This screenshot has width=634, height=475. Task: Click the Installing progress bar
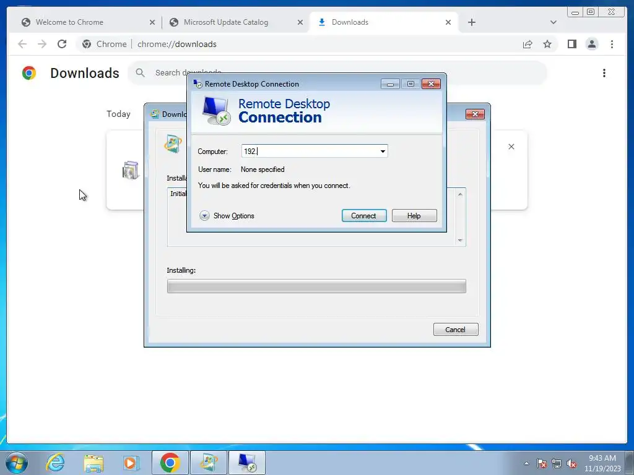[x=316, y=286]
